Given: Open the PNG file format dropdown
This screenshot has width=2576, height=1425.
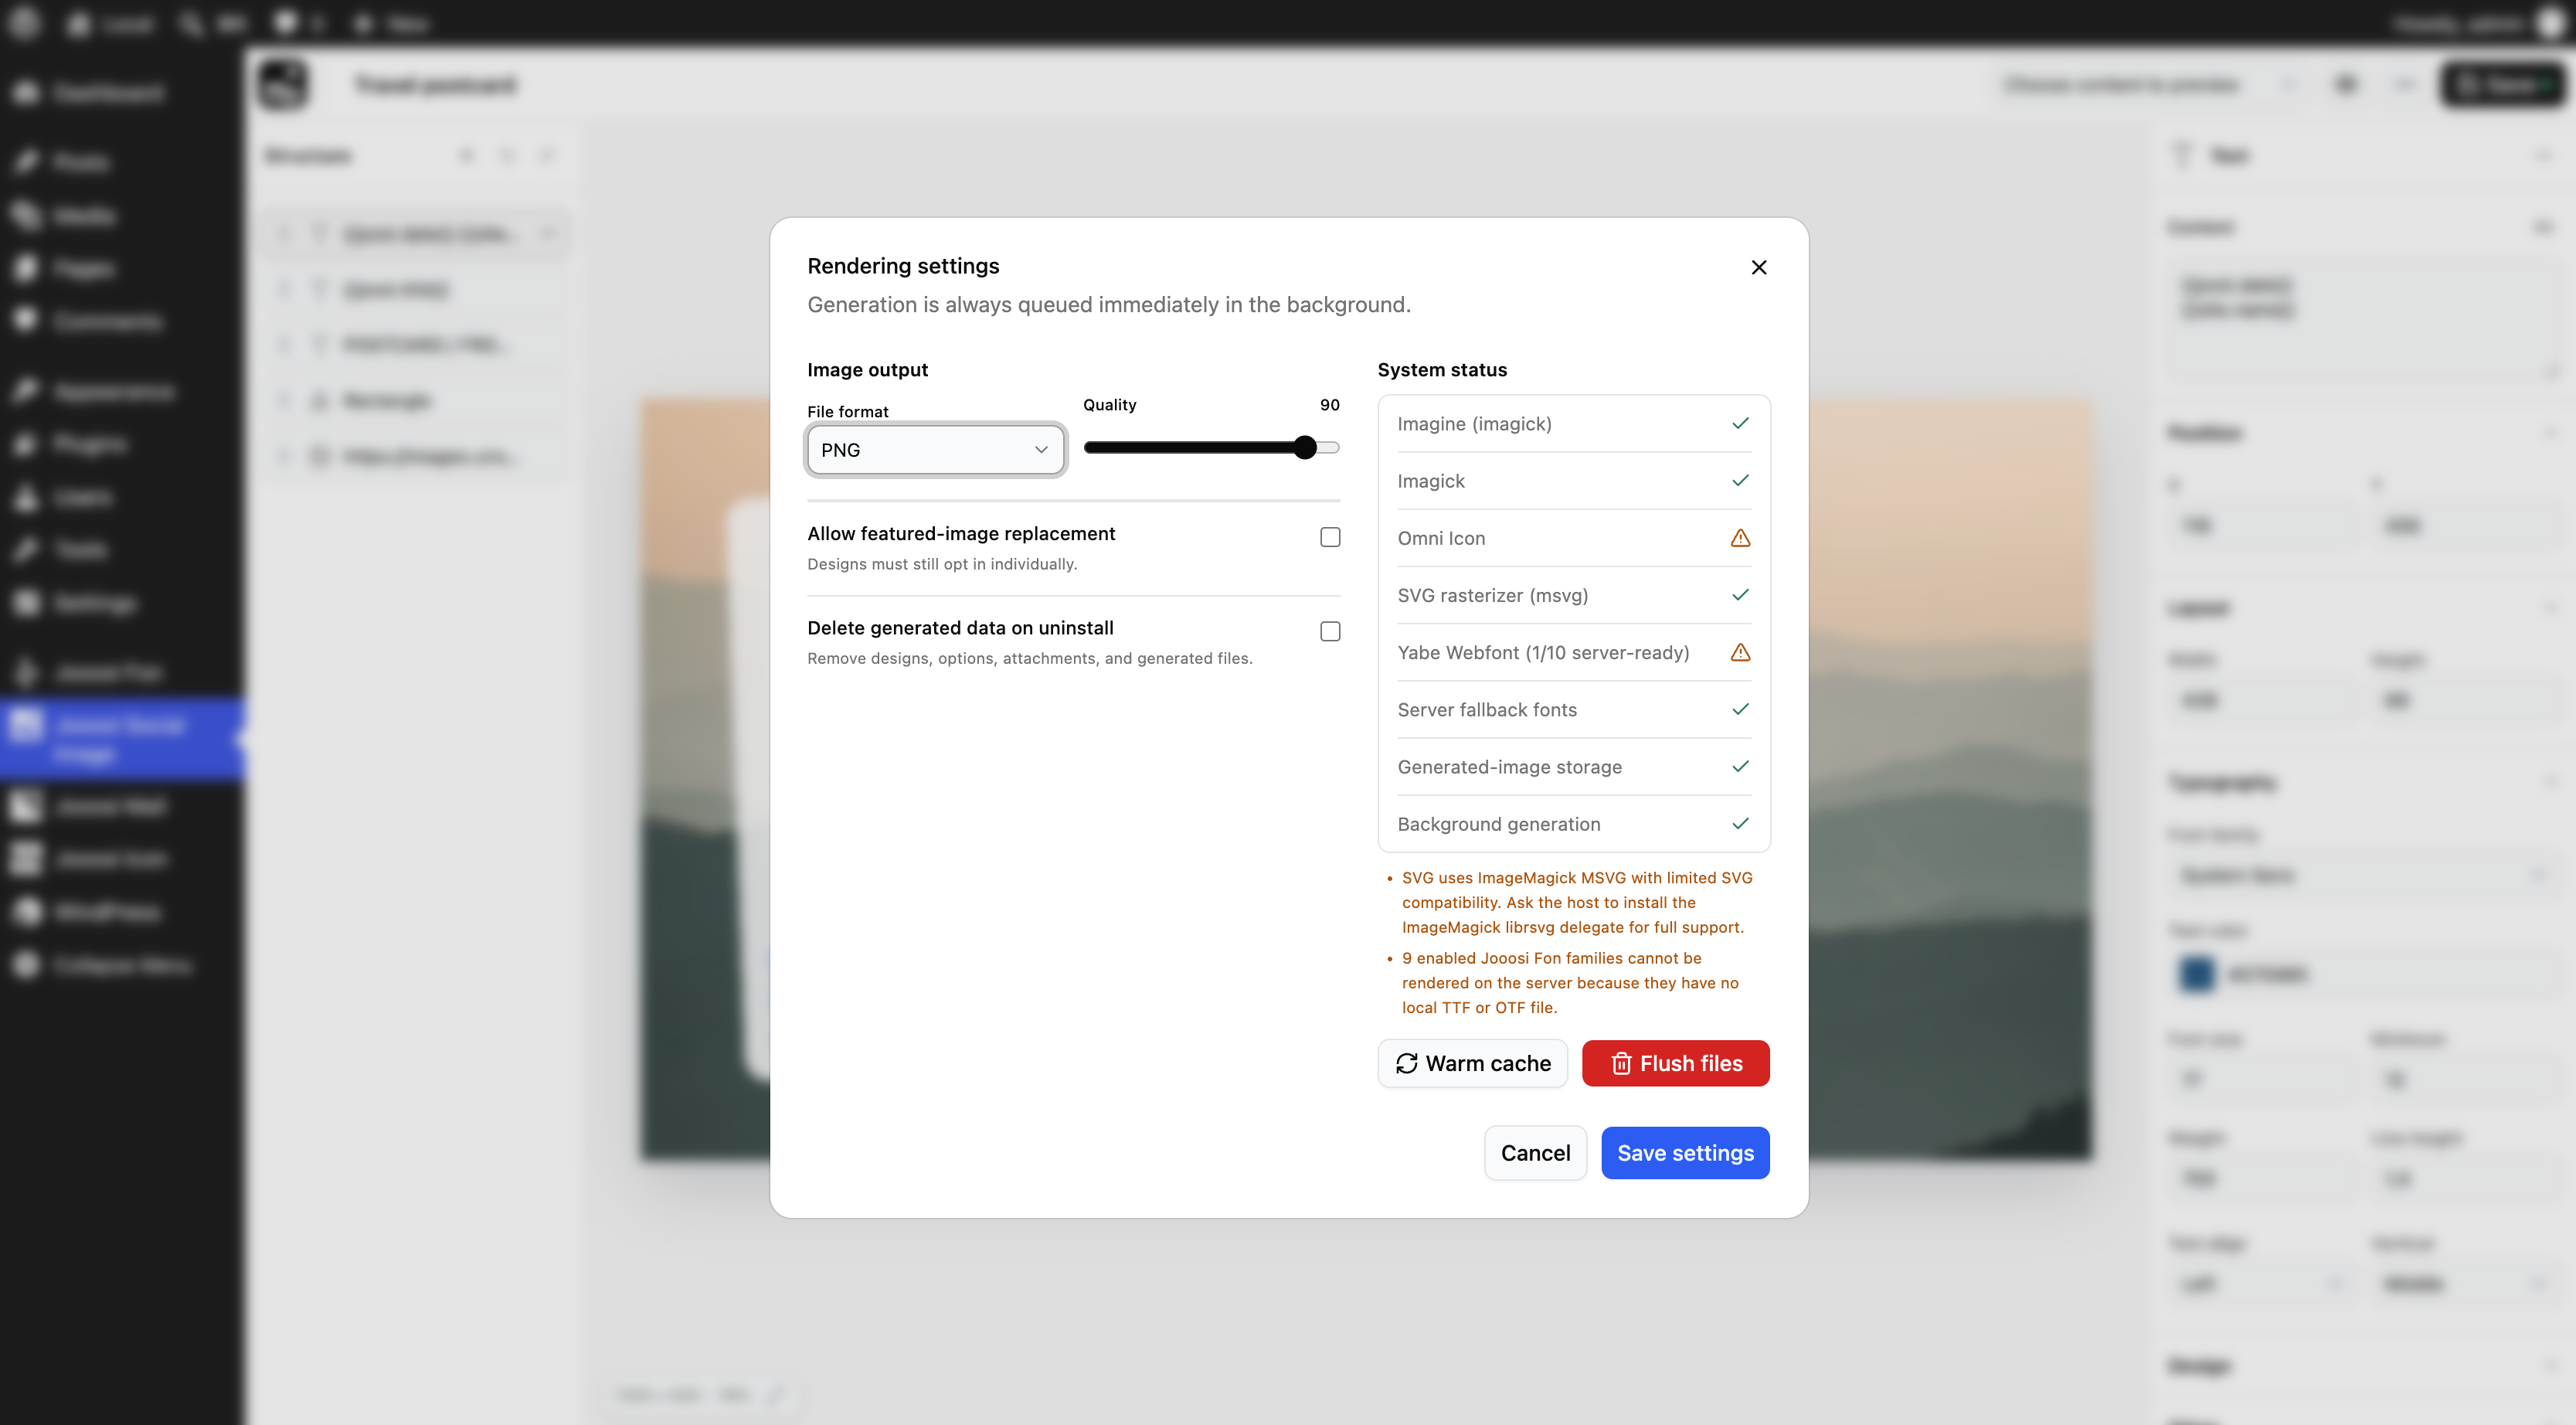Looking at the screenshot, I should [x=935, y=450].
